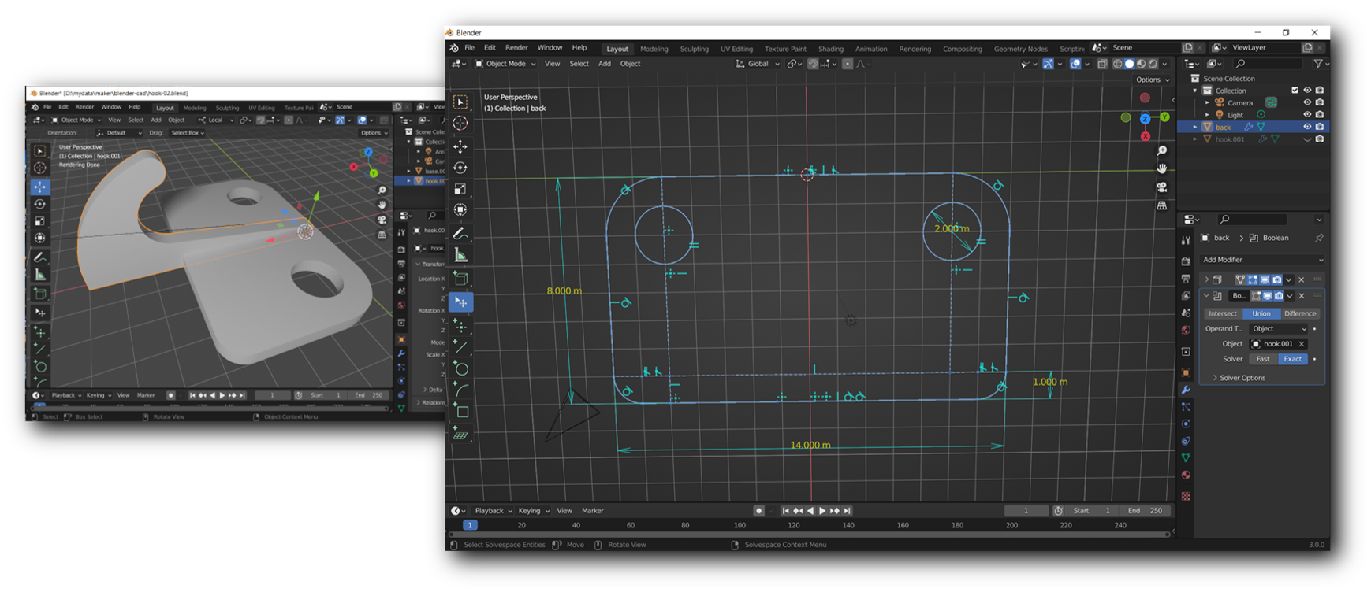Click the pin icon beside Boolean breadcrumb

pyautogui.click(x=1319, y=238)
